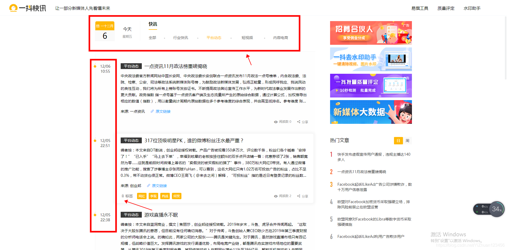
Task: Click the eye 阅读数 icon on 一点资讯 article
Action: click(x=275, y=122)
